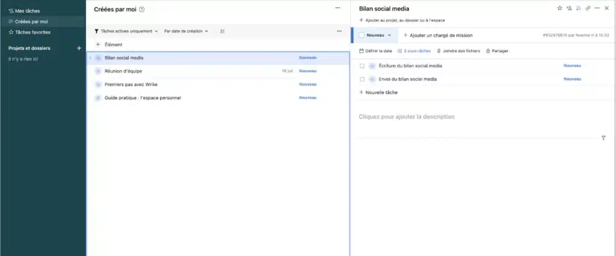Click the plus icon next to Projets et dossiers
Screen dimensions: 616x256
[x=79, y=48]
